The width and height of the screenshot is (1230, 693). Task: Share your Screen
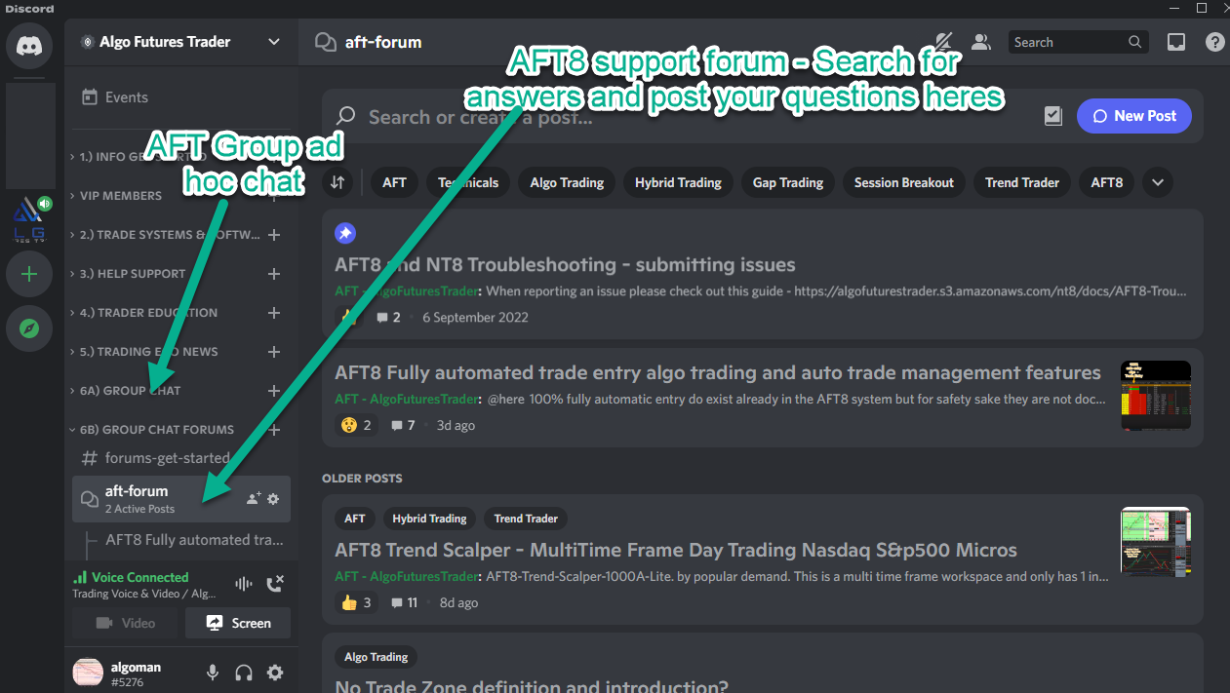pyautogui.click(x=238, y=623)
